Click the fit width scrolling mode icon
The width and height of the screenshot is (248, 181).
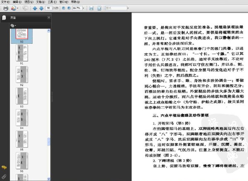(91, 8)
